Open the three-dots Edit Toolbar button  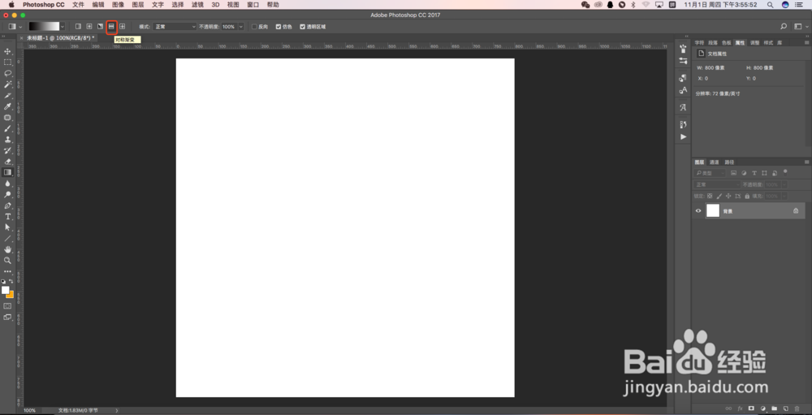click(8, 271)
